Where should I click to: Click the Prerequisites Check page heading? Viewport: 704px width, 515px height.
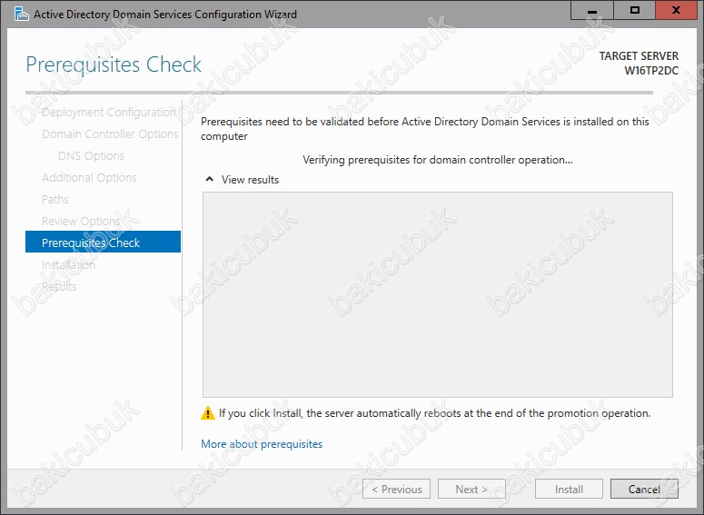pos(114,64)
